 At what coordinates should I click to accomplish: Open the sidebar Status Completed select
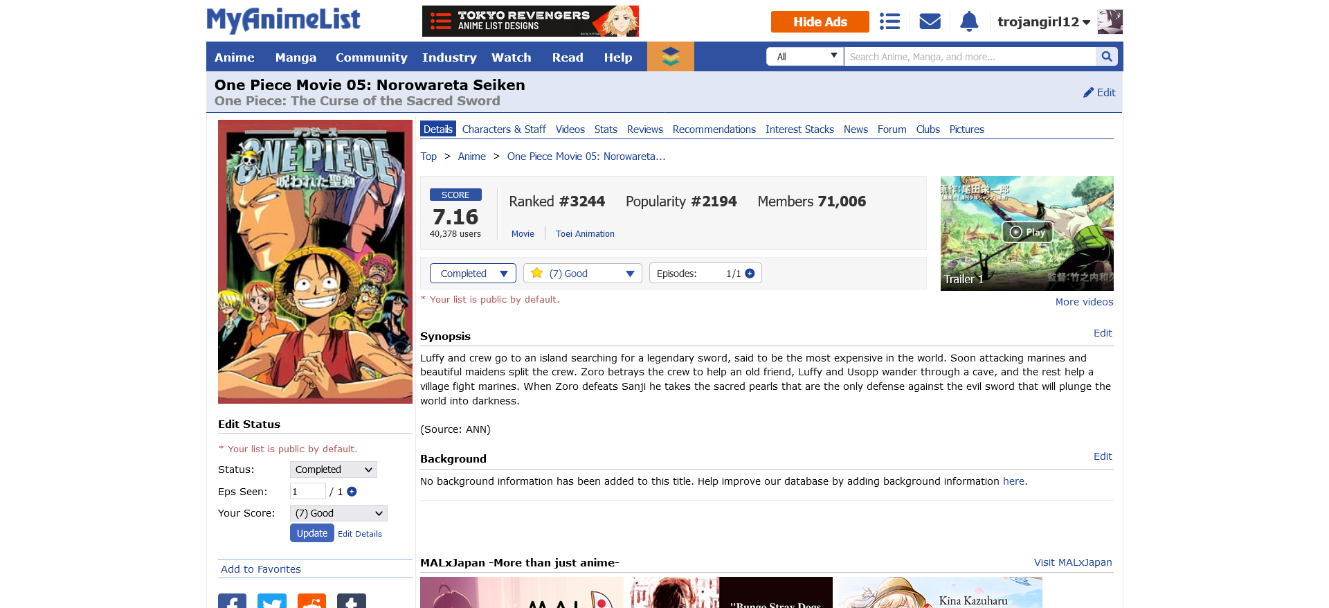pos(334,470)
